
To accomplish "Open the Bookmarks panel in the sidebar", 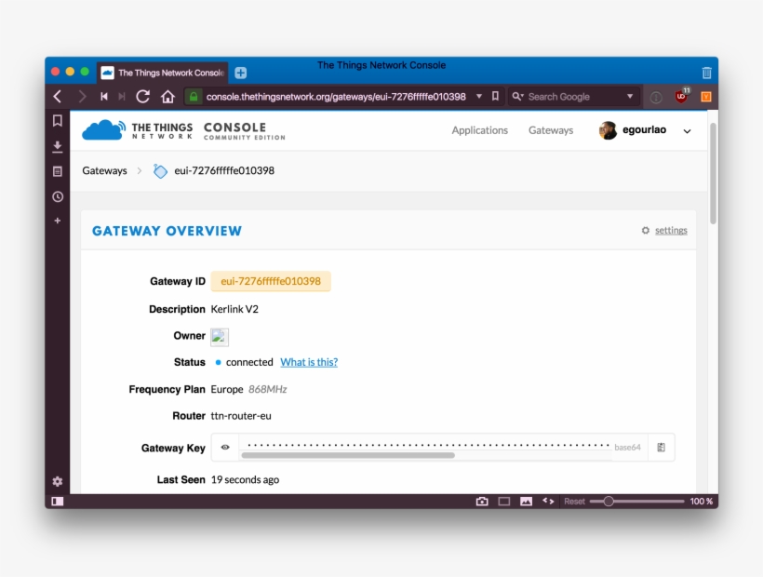I will tap(58, 121).
